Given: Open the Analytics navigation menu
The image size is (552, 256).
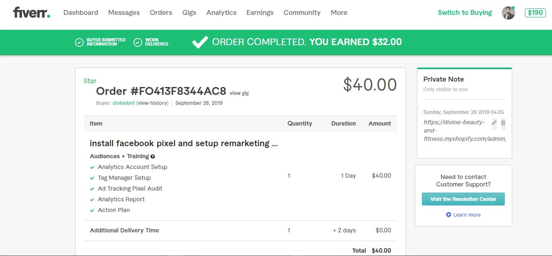Looking at the screenshot, I should click(221, 13).
